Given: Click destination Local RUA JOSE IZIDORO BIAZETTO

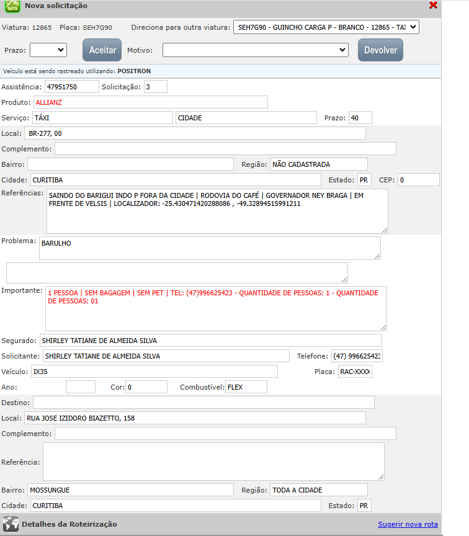Looking at the screenshot, I should 195,418.
